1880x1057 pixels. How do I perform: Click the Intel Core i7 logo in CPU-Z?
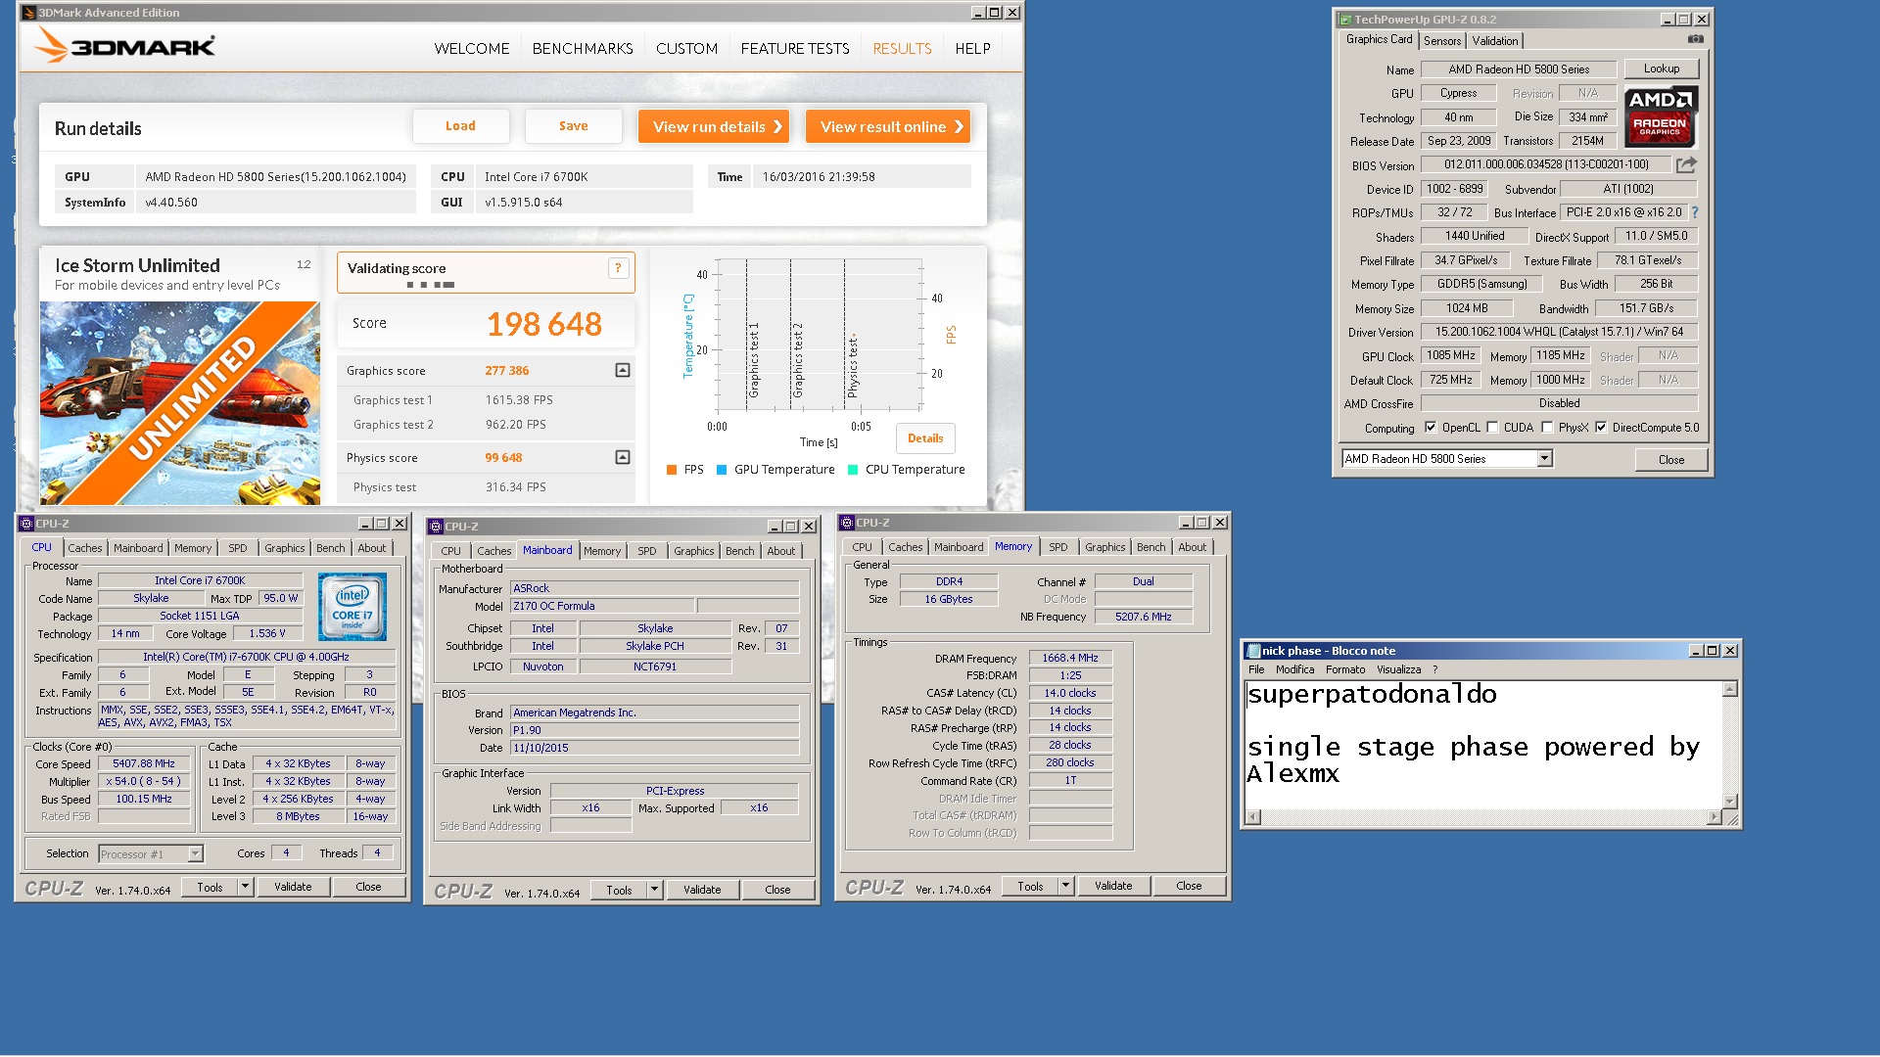pos(352,607)
